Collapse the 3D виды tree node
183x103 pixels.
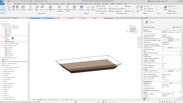tap(3, 38)
